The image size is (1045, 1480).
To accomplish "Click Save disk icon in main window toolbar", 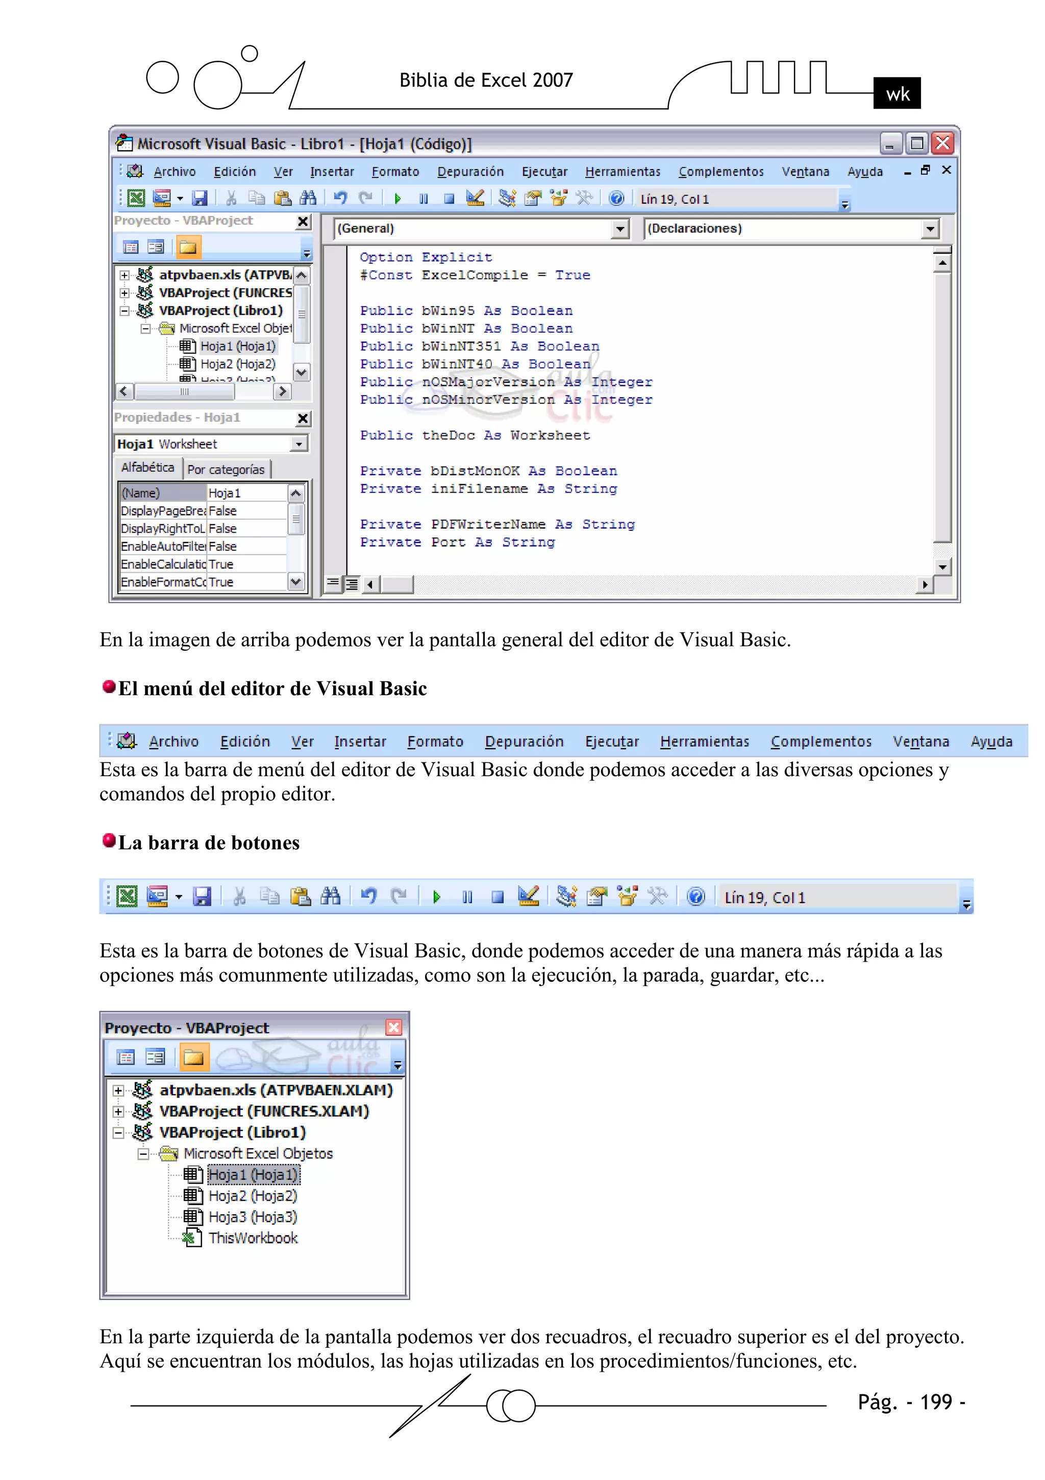I will pyautogui.click(x=200, y=199).
